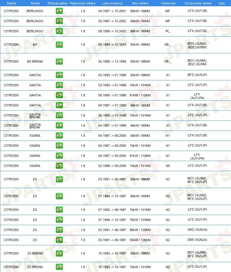
Task: Select the date cell 05.1989 -> 12.1994
Action: pos(112,61)
